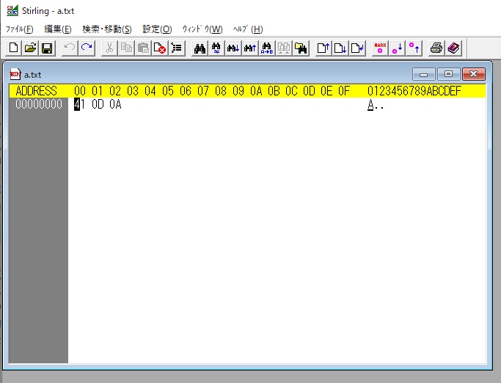Open help with the book icon
501x383 pixels.
click(453, 48)
